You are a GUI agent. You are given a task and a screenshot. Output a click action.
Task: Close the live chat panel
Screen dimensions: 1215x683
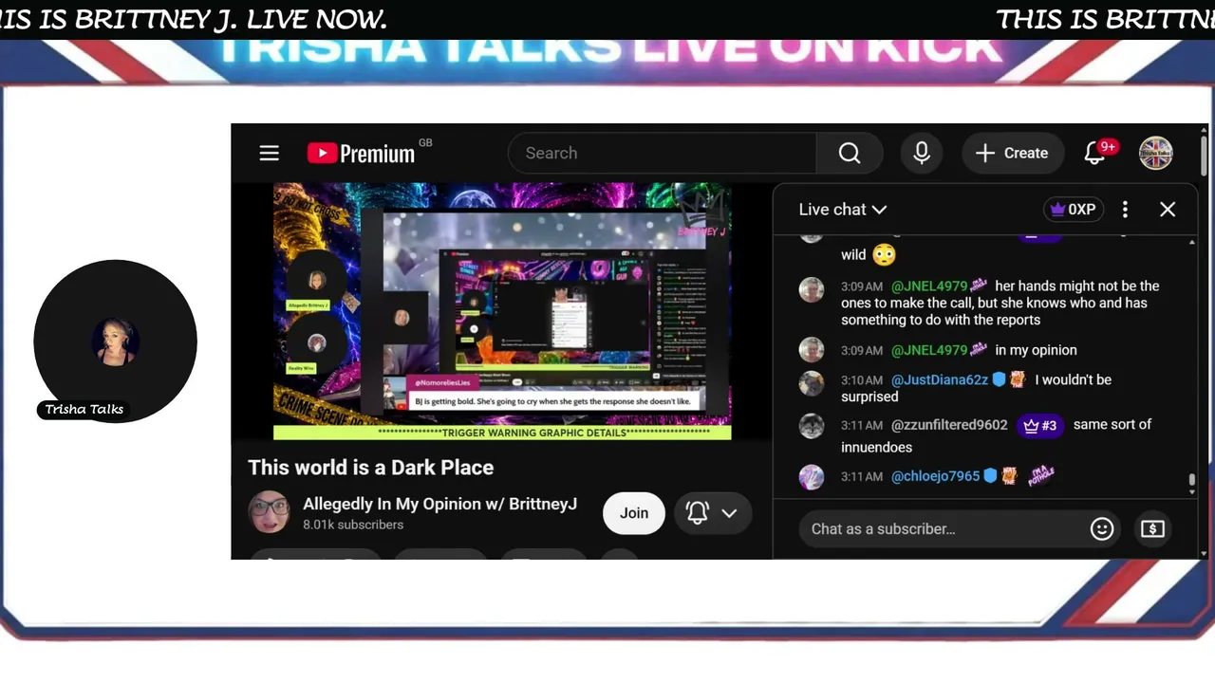(1168, 210)
